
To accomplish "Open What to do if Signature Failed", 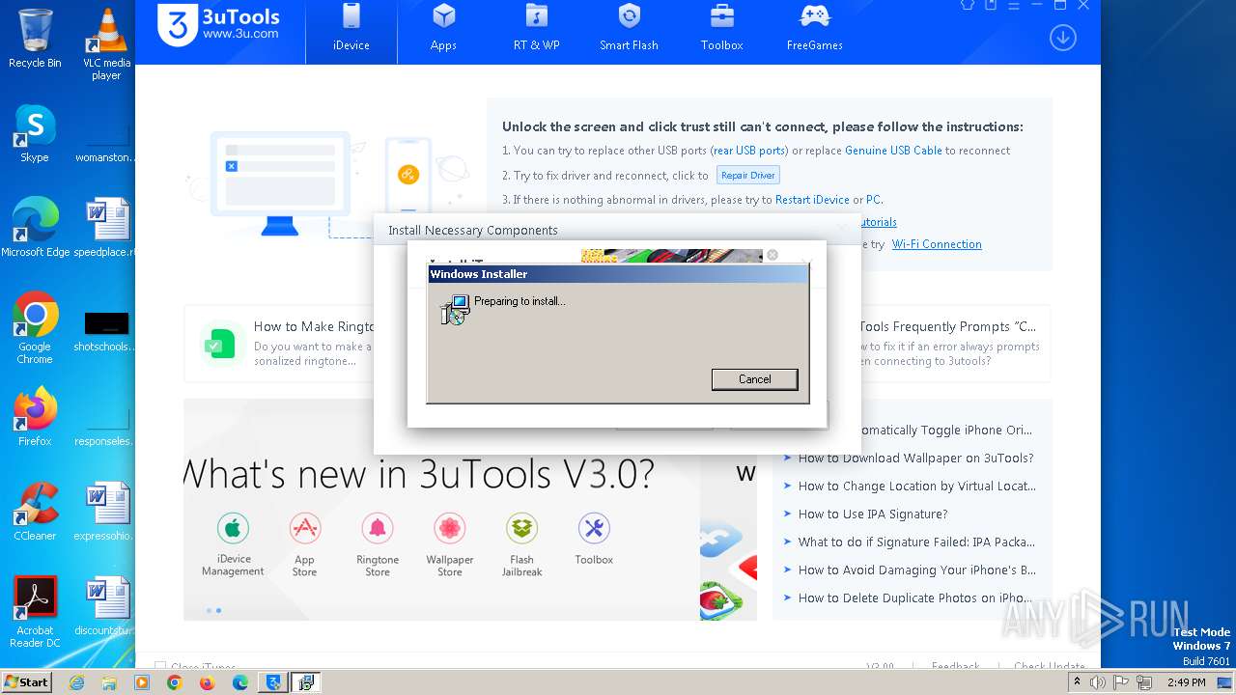I will (916, 542).
